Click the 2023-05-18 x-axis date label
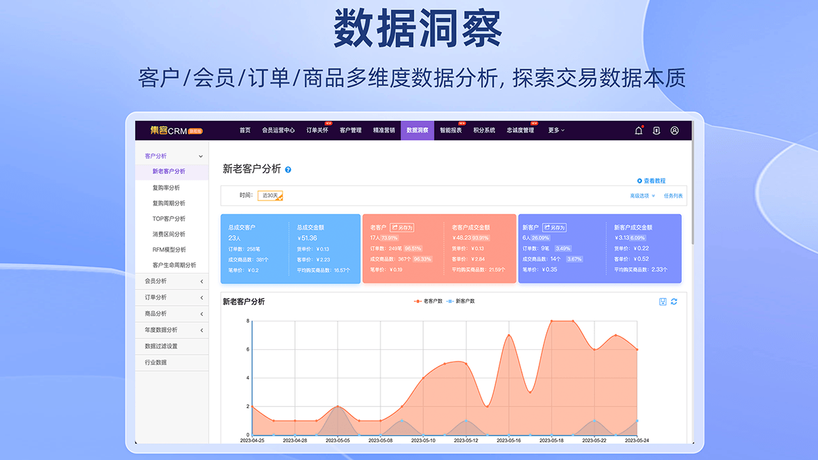Viewport: 818px width, 460px height. click(552, 440)
